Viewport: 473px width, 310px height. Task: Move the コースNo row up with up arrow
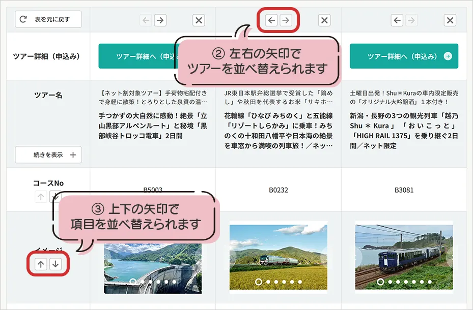point(41,197)
